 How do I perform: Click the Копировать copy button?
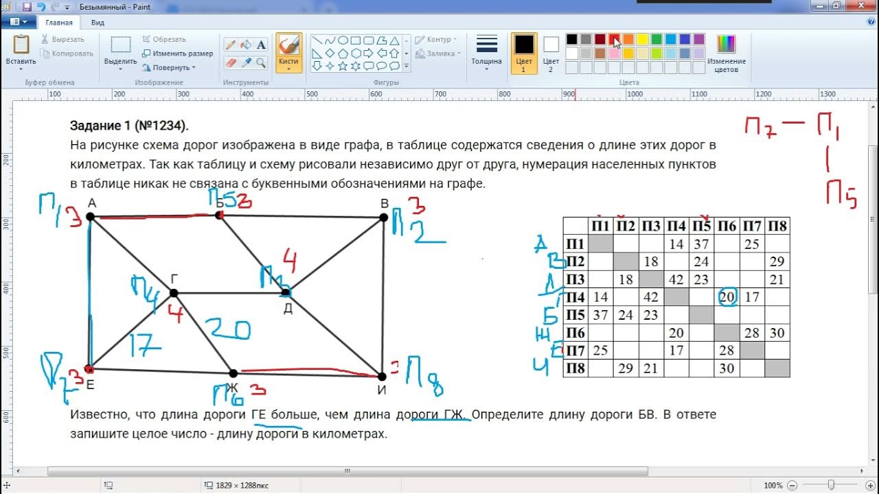click(x=67, y=54)
